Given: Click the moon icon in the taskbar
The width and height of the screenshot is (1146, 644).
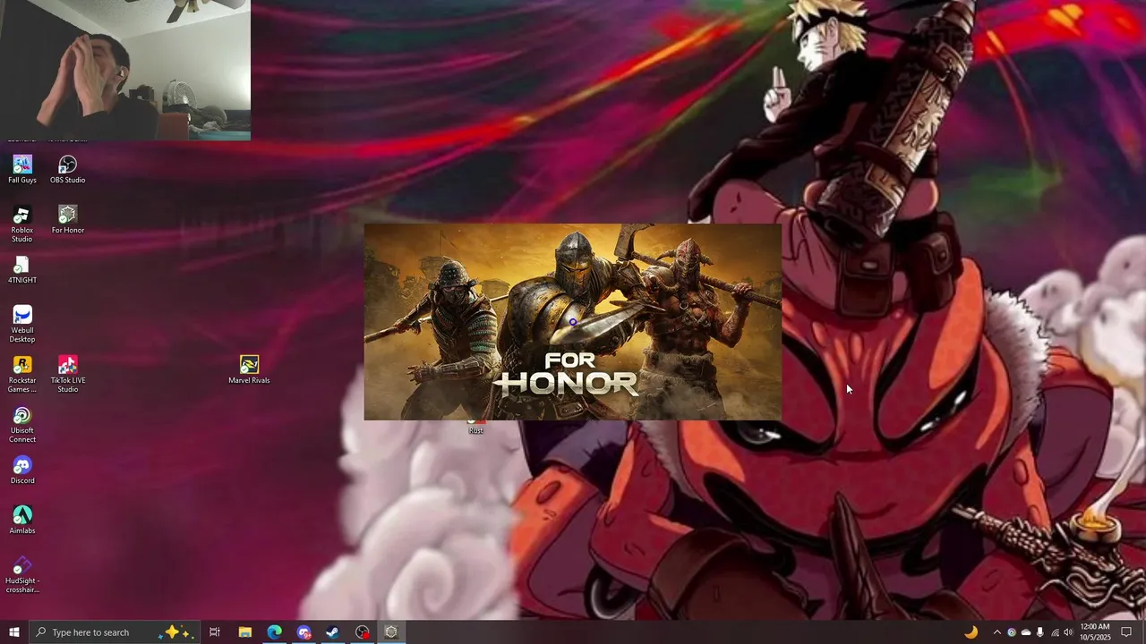Looking at the screenshot, I should [971, 632].
